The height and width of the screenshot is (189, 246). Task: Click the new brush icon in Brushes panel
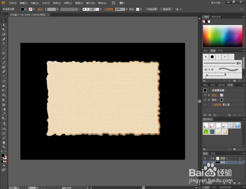(x=235, y=81)
